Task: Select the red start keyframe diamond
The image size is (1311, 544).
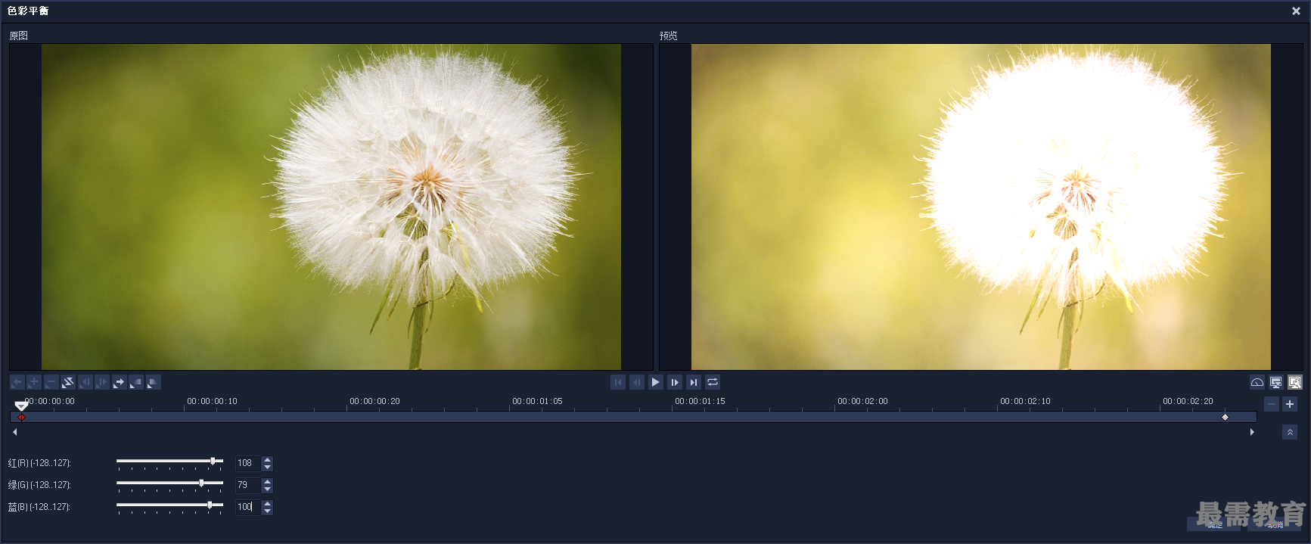Action: (x=21, y=418)
